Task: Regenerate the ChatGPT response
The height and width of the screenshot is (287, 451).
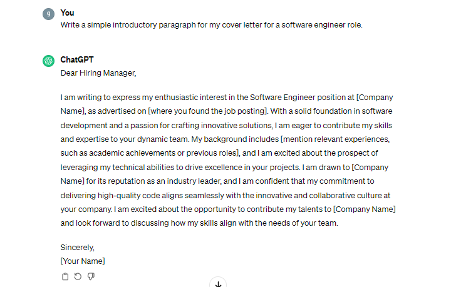Action: [x=78, y=276]
